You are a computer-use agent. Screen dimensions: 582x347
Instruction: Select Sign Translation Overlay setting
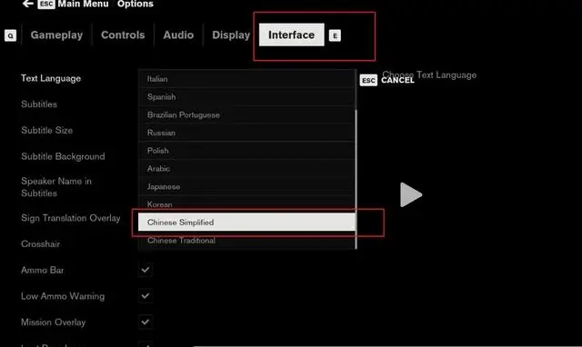click(71, 218)
